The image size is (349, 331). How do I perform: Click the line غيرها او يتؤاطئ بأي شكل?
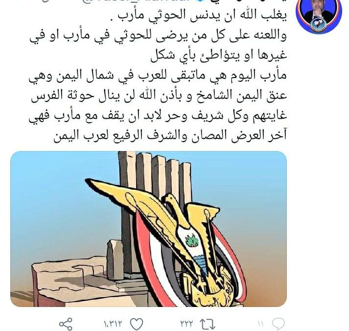click(x=219, y=56)
